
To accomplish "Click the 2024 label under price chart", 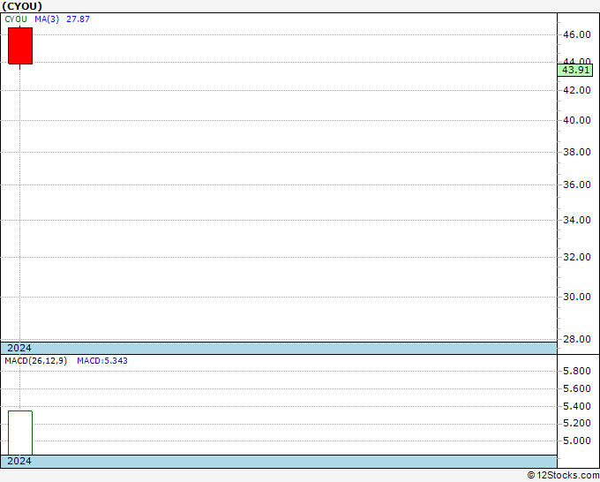I will 19,348.
